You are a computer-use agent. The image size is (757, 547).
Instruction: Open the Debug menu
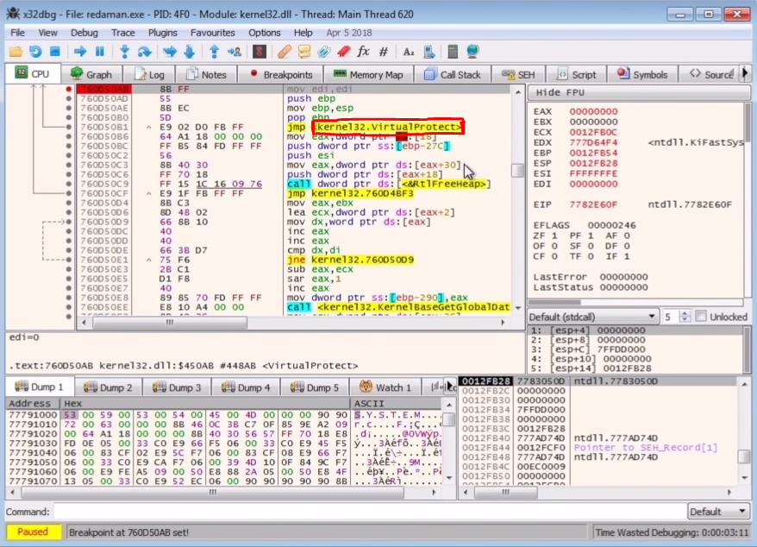84,33
